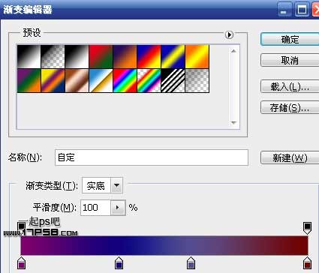Select the transparent stripes gradient preset
The width and height of the screenshot is (319, 273).
click(173, 80)
